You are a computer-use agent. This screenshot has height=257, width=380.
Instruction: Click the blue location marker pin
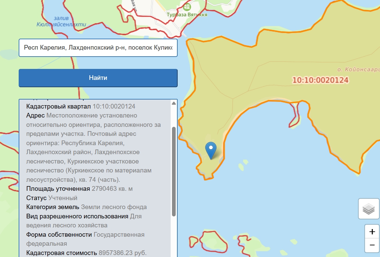[211, 149]
